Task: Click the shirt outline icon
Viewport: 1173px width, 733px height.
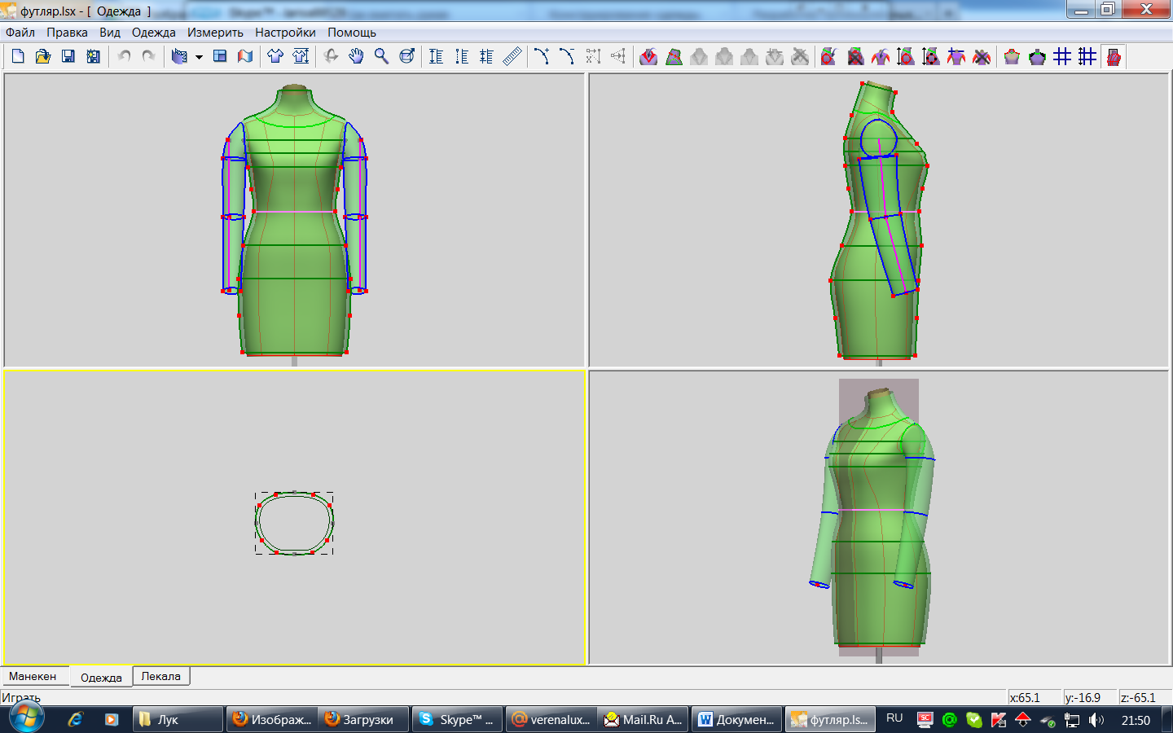Action: pyautogui.click(x=275, y=56)
